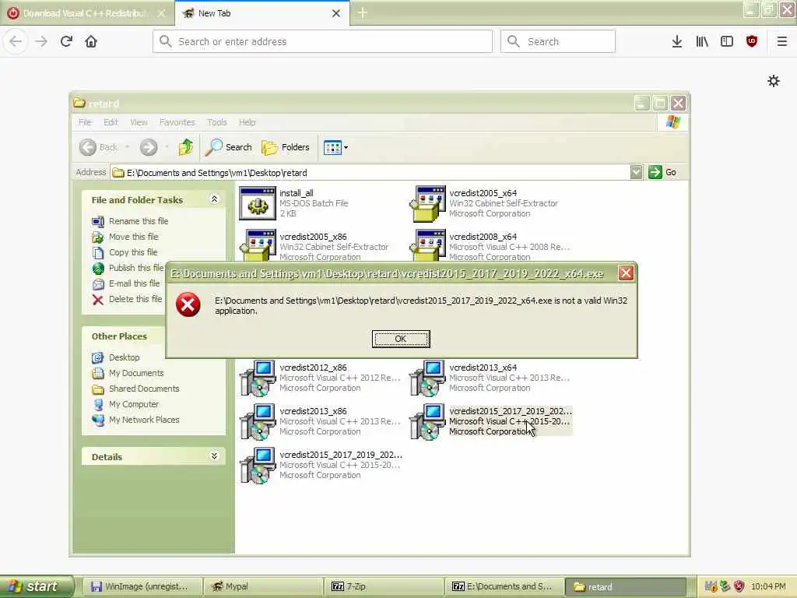Image resolution: width=797 pixels, height=598 pixels.
Task: Switch to WinImage taskbar button
Action: pos(141,586)
